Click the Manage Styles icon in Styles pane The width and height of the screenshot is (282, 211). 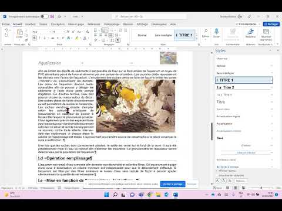point(230,181)
